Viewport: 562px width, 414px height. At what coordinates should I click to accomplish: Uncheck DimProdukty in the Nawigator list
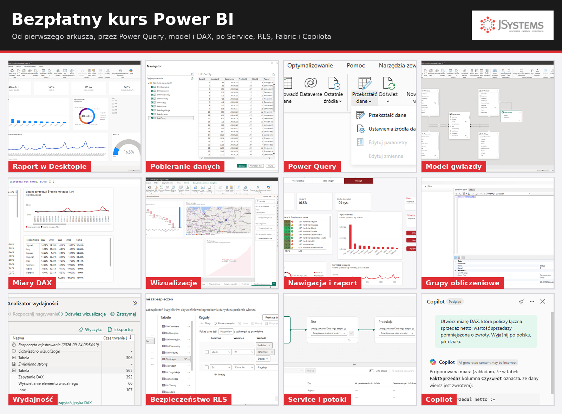tap(152, 99)
